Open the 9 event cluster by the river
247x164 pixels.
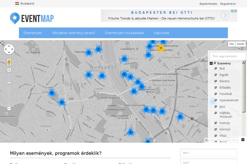click(124, 74)
